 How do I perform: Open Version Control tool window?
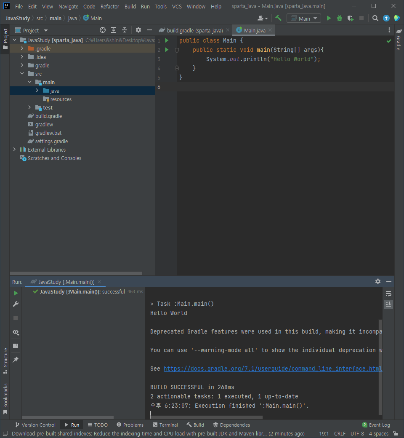35,425
